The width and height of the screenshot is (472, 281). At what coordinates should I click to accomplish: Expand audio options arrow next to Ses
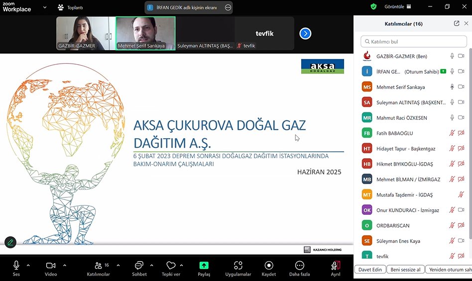(28, 266)
